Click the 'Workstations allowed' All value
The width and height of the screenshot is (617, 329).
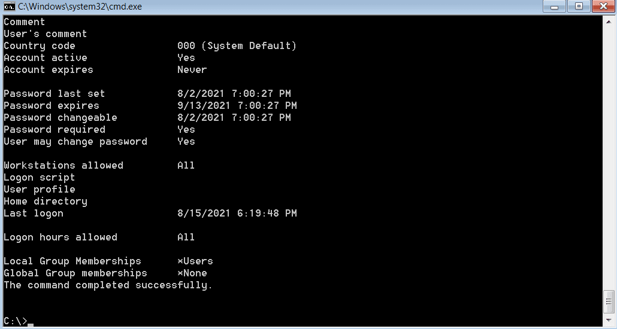186,166
